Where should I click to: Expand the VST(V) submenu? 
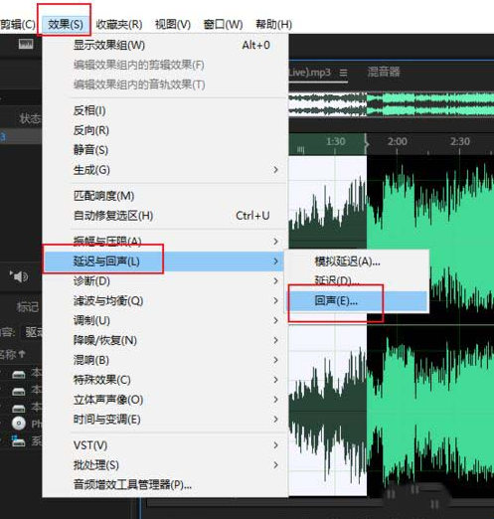pos(165,445)
